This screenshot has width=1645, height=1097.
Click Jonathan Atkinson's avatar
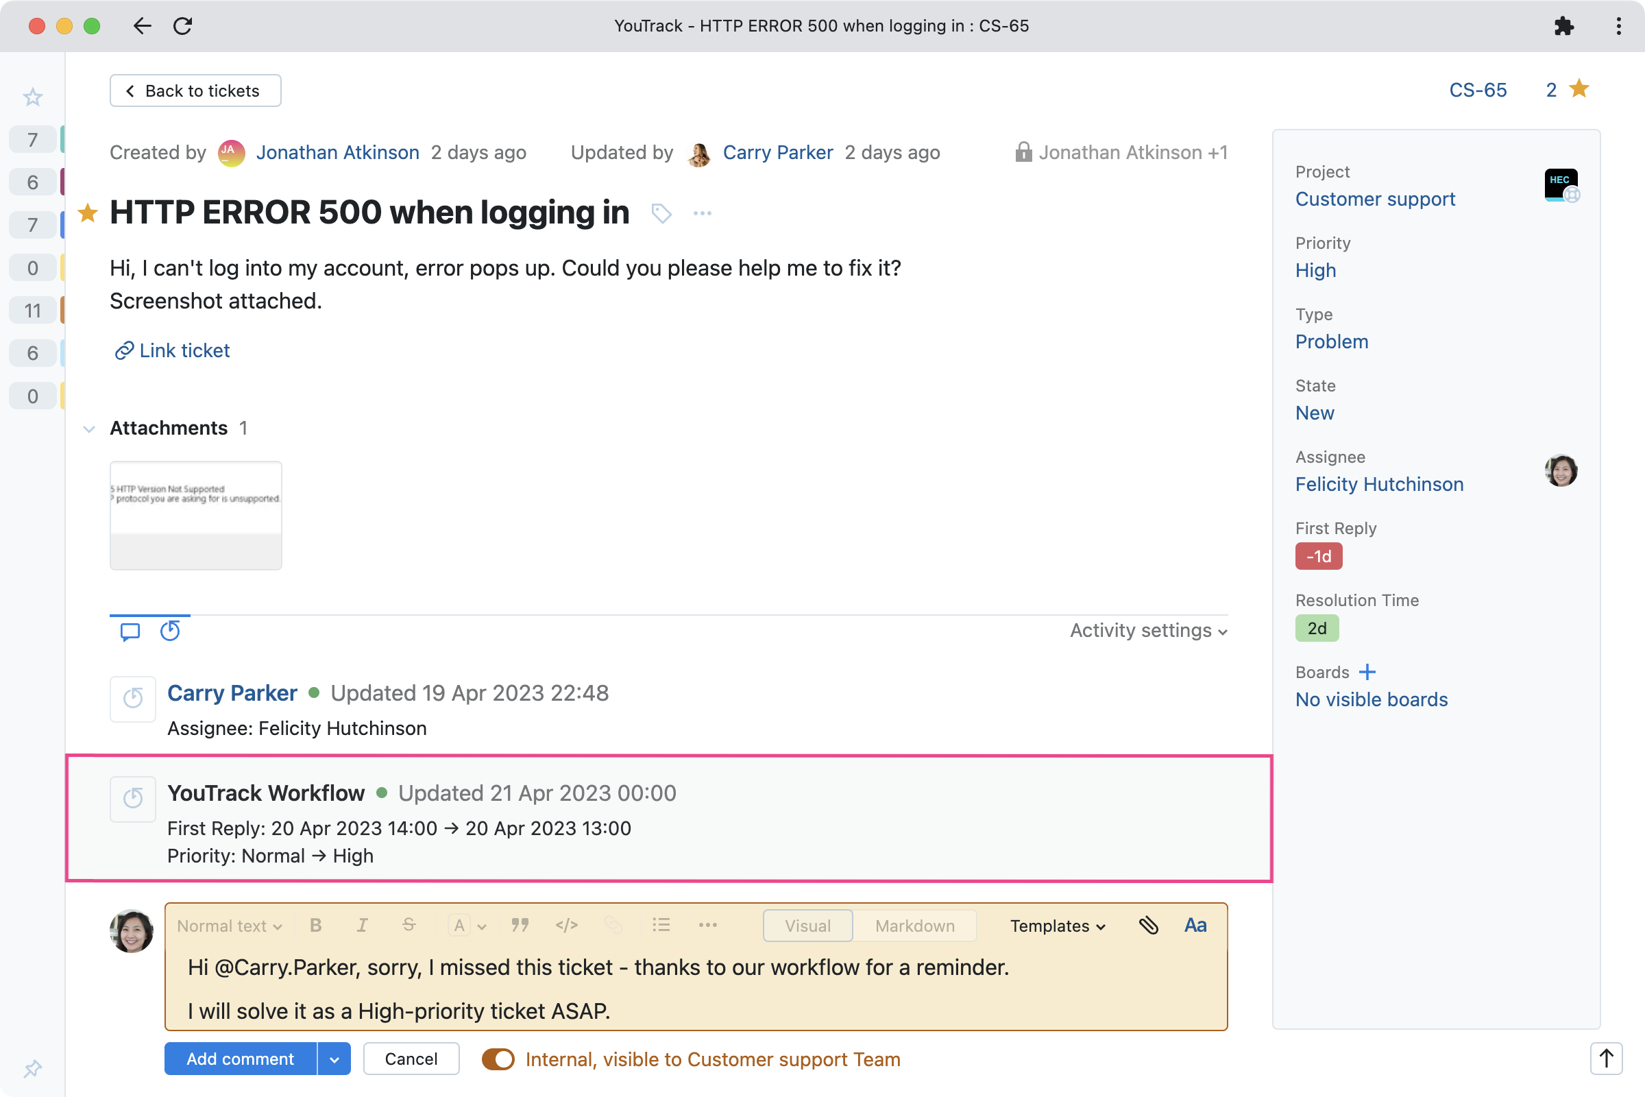[x=232, y=152]
